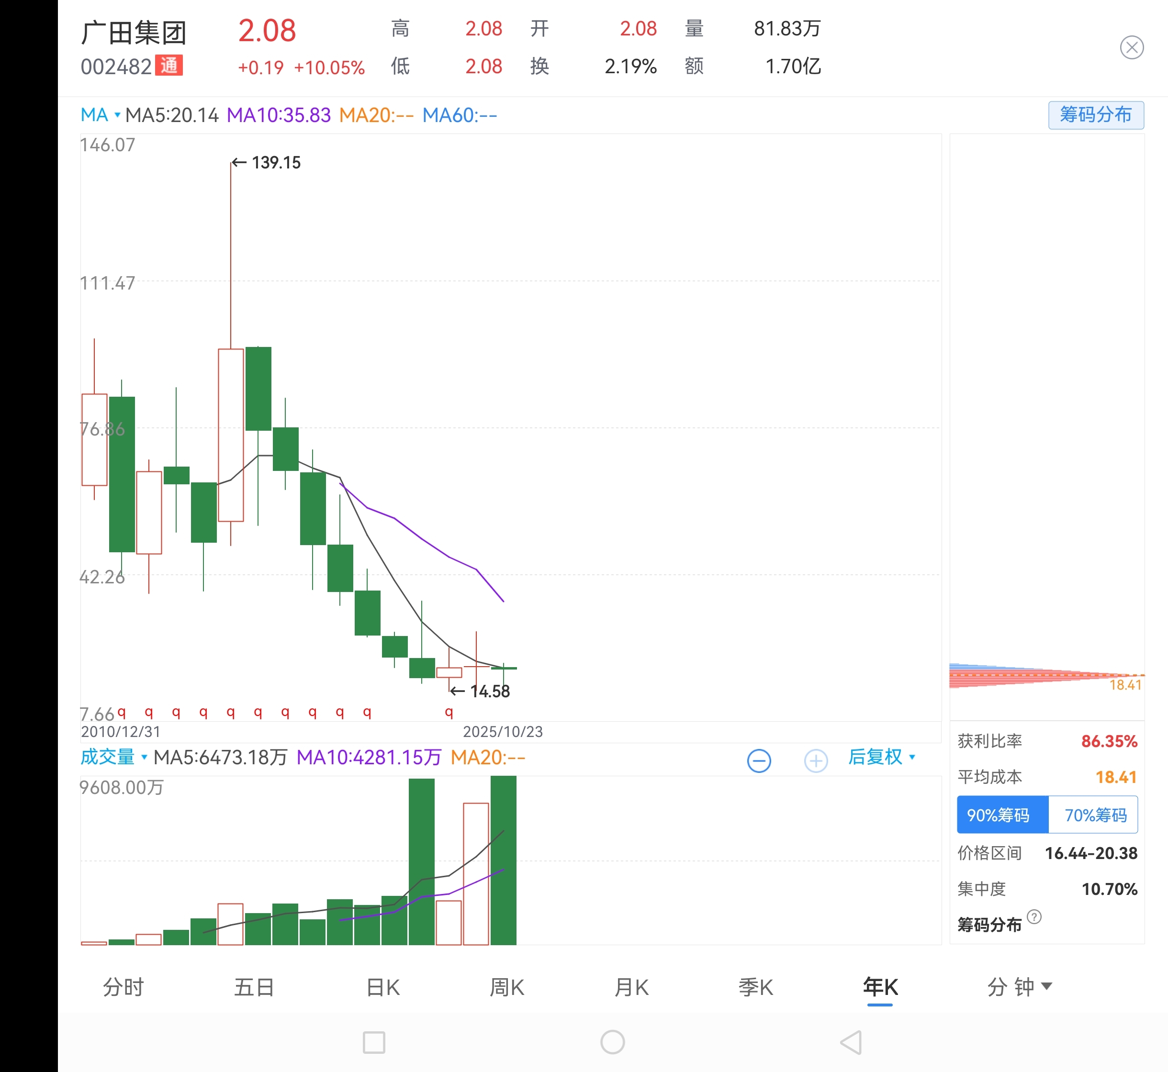The width and height of the screenshot is (1168, 1072).
Task: Tap the Android home circle button
Action: click(612, 1042)
